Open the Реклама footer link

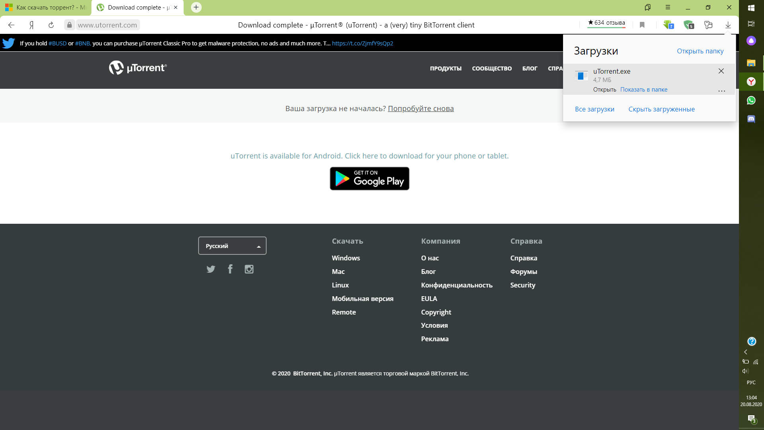(x=435, y=339)
